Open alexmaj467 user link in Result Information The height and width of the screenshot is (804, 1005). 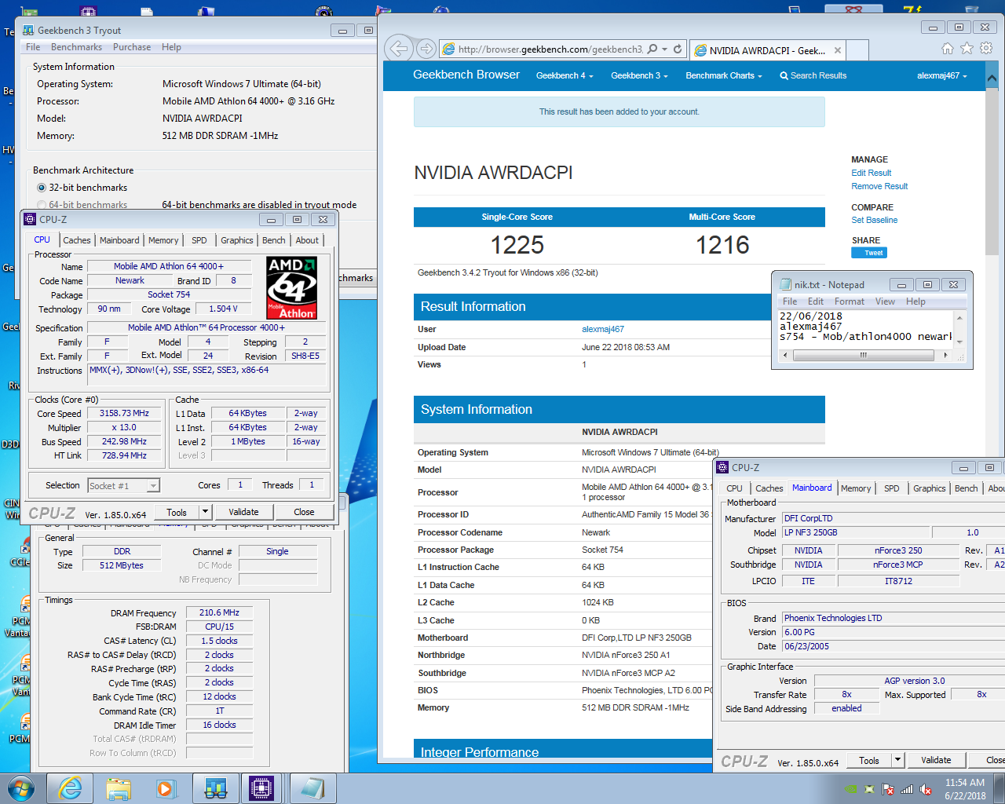click(x=603, y=329)
